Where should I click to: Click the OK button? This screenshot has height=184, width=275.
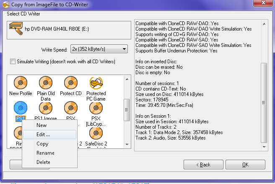(245, 165)
